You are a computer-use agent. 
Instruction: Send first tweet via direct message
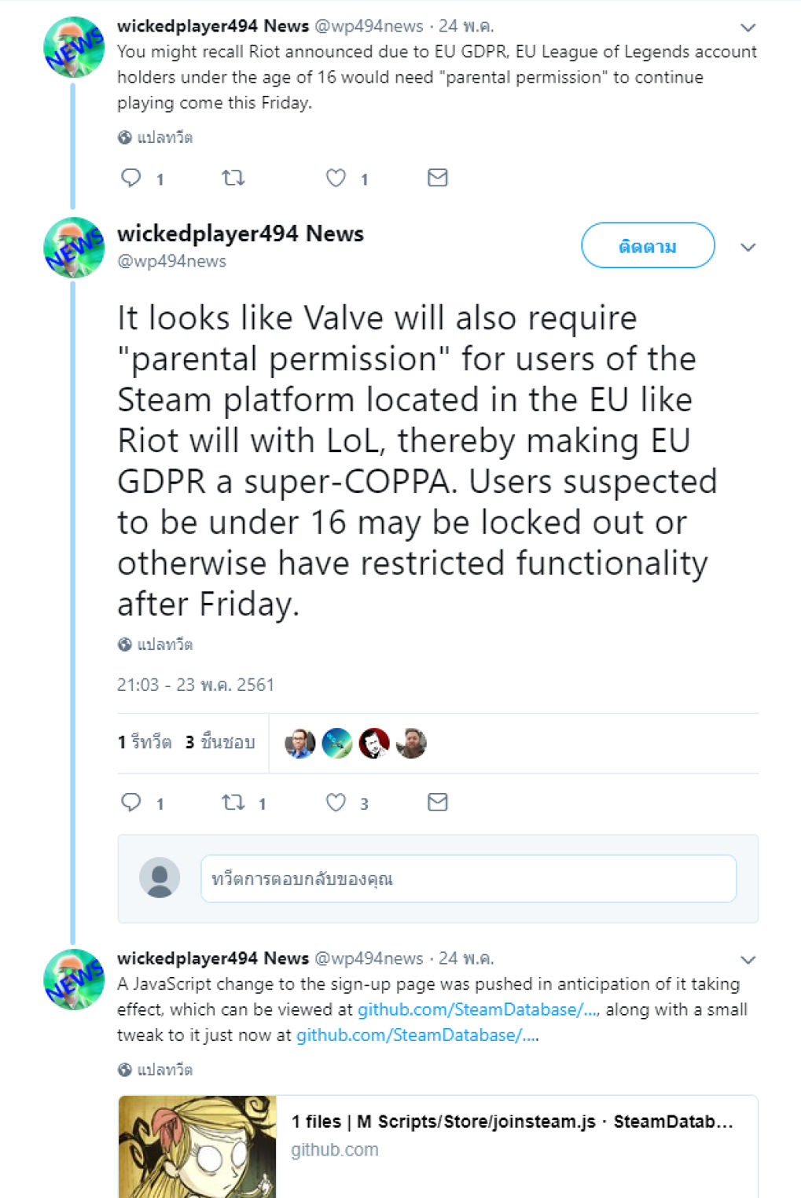click(437, 178)
